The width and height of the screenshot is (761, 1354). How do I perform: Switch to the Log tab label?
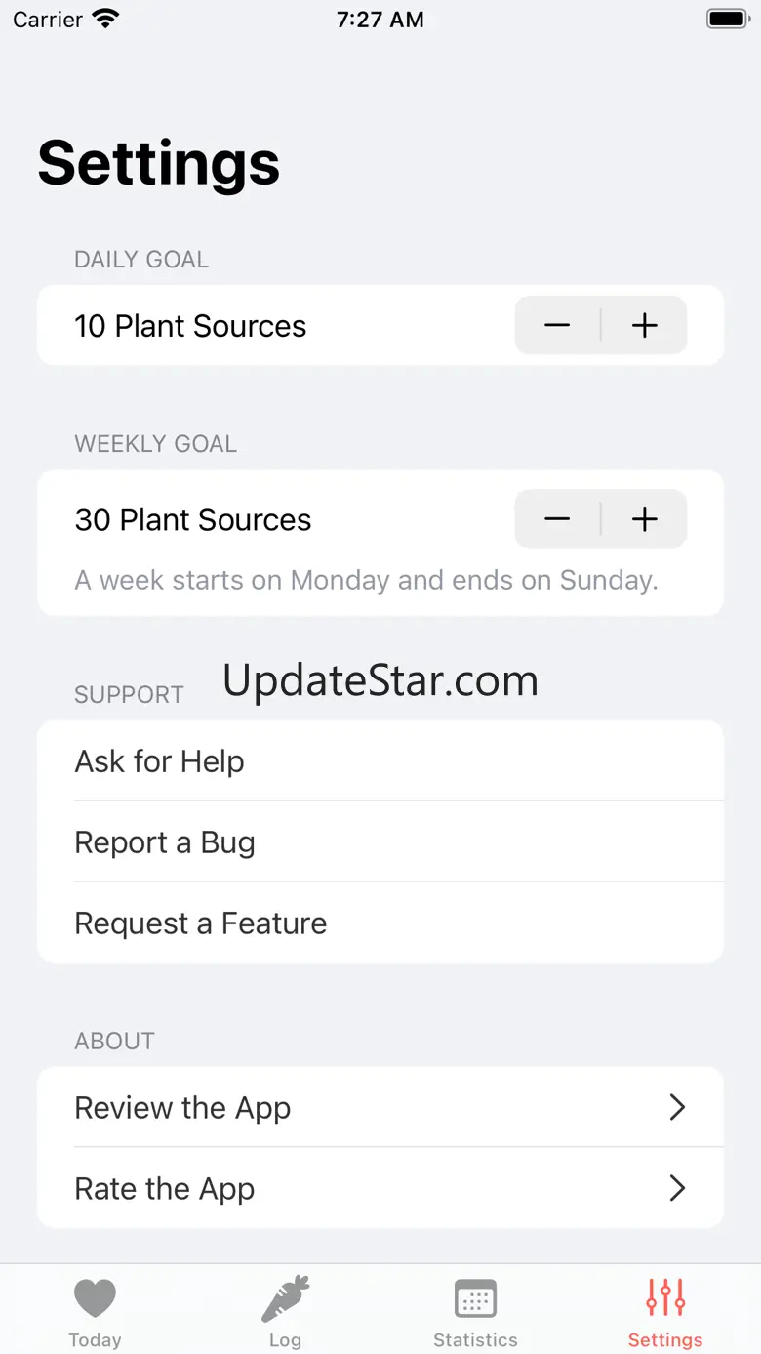pyautogui.click(x=285, y=1340)
